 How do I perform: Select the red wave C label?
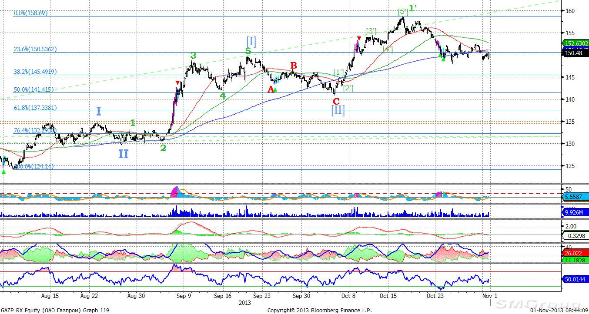tap(336, 102)
